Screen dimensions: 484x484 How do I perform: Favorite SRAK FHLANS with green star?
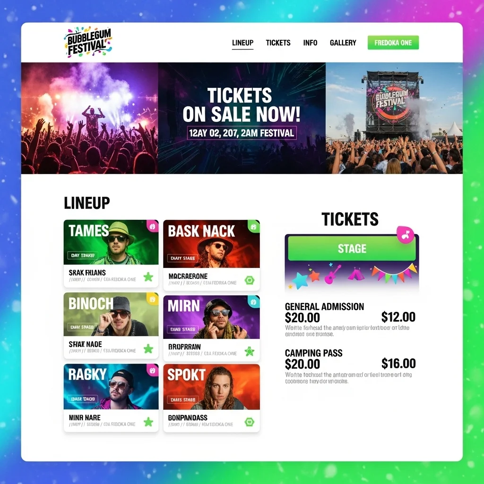148,277
